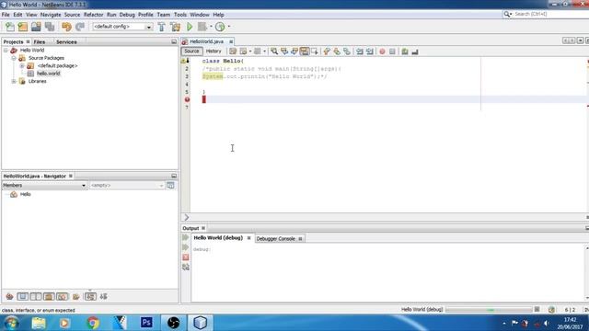The height and width of the screenshot is (331, 589).
Task: Click the red error marker on line 6
Action: 187,99
